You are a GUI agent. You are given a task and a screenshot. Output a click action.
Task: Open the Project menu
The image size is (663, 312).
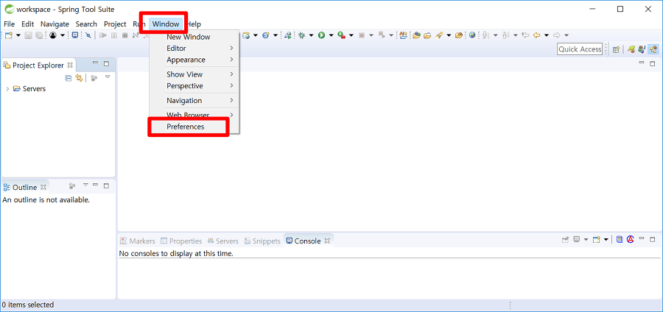pyautogui.click(x=115, y=24)
